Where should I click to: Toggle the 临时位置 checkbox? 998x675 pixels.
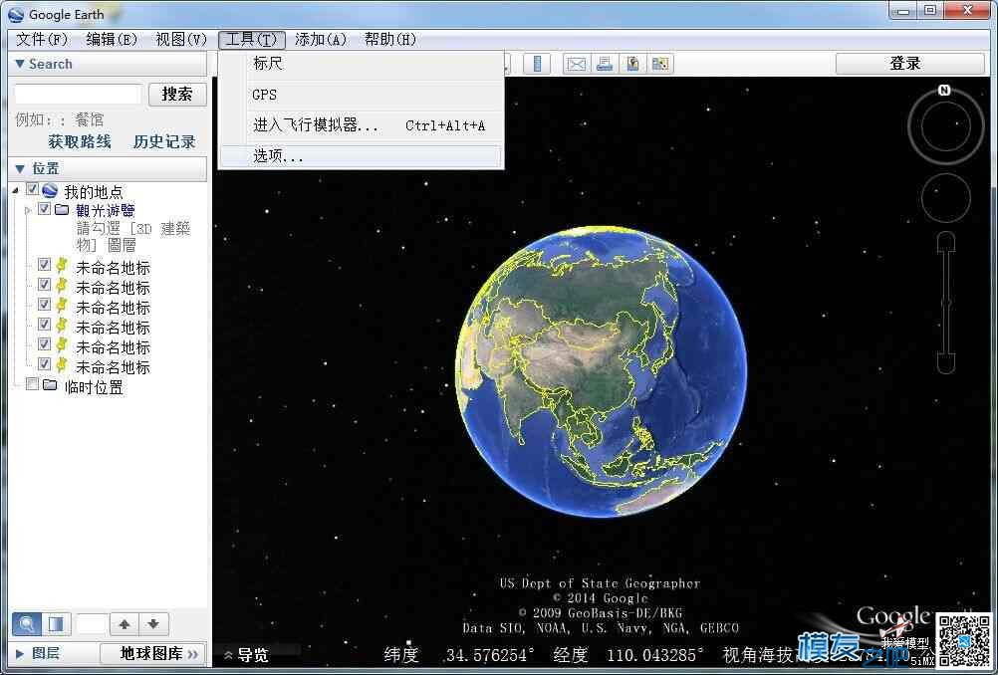pos(32,384)
